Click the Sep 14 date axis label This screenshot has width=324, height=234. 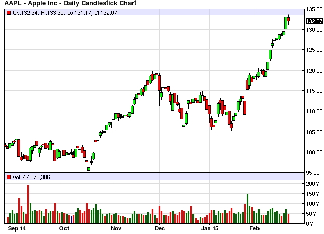17,228
